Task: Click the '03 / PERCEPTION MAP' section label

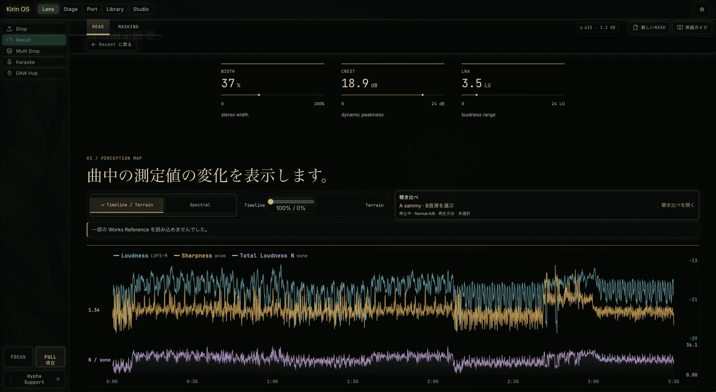Action: pyautogui.click(x=114, y=158)
